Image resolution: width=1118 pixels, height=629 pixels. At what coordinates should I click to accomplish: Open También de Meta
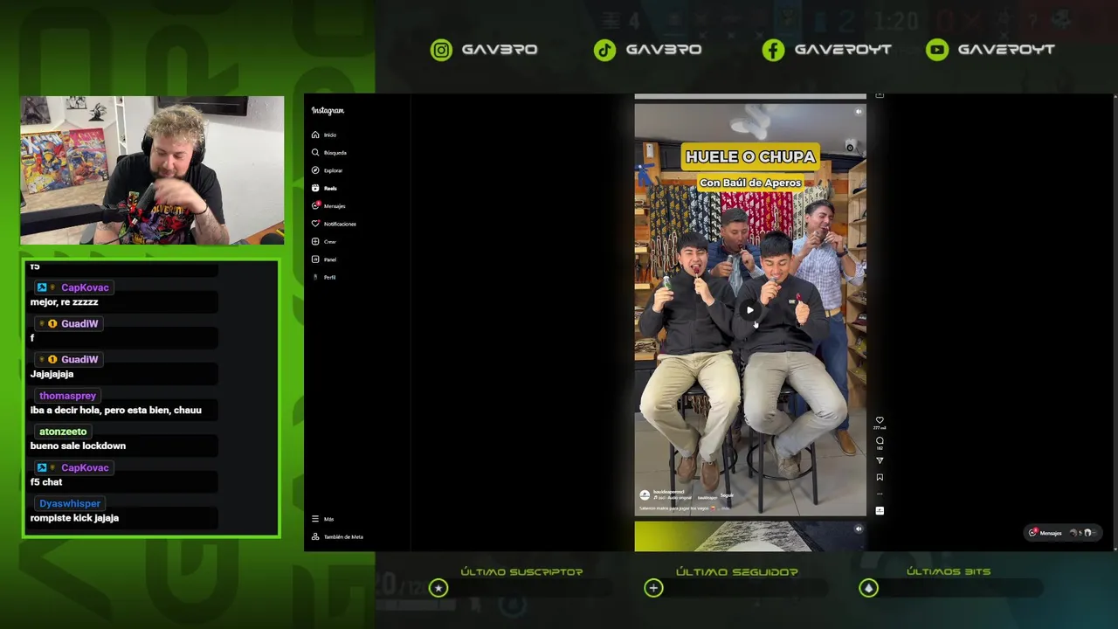337,536
